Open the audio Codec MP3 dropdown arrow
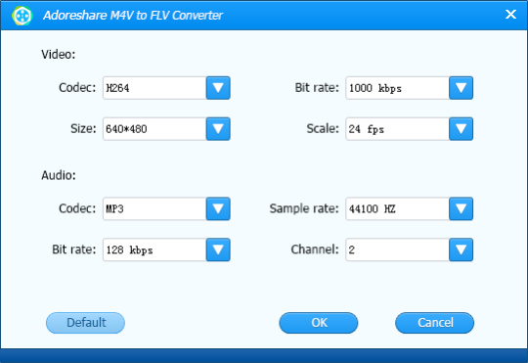This screenshot has height=363, width=528. point(218,208)
